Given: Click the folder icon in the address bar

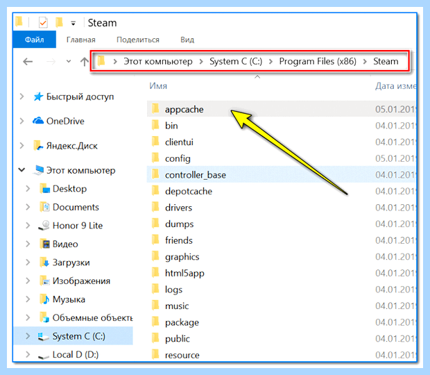Looking at the screenshot, I should 101,60.
